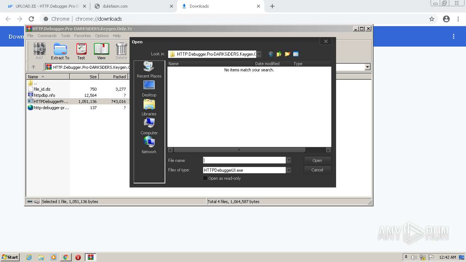This screenshot has width=466, height=262.
Task: Click WinRAR Test toolbar icon
Action: point(81,51)
